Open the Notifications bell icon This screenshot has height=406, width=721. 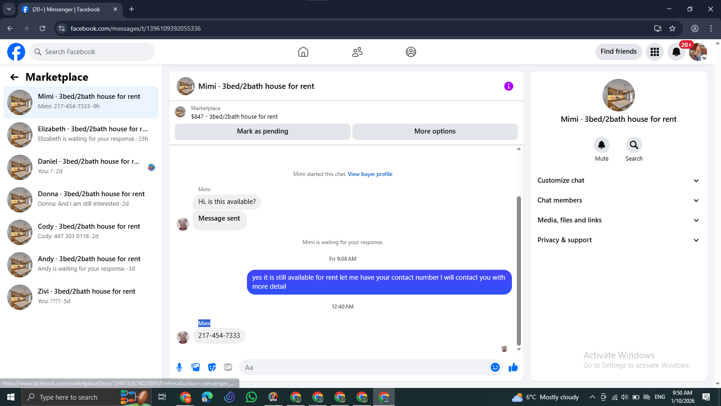point(676,52)
